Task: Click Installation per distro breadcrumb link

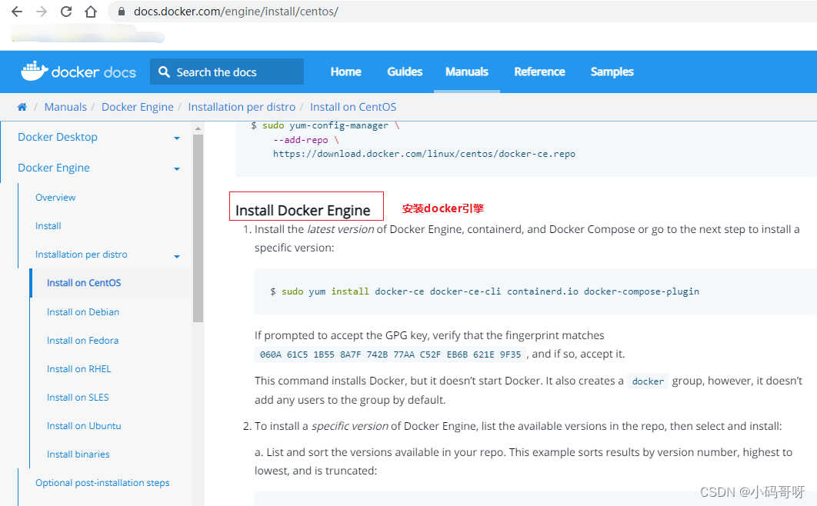Action: coord(242,107)
